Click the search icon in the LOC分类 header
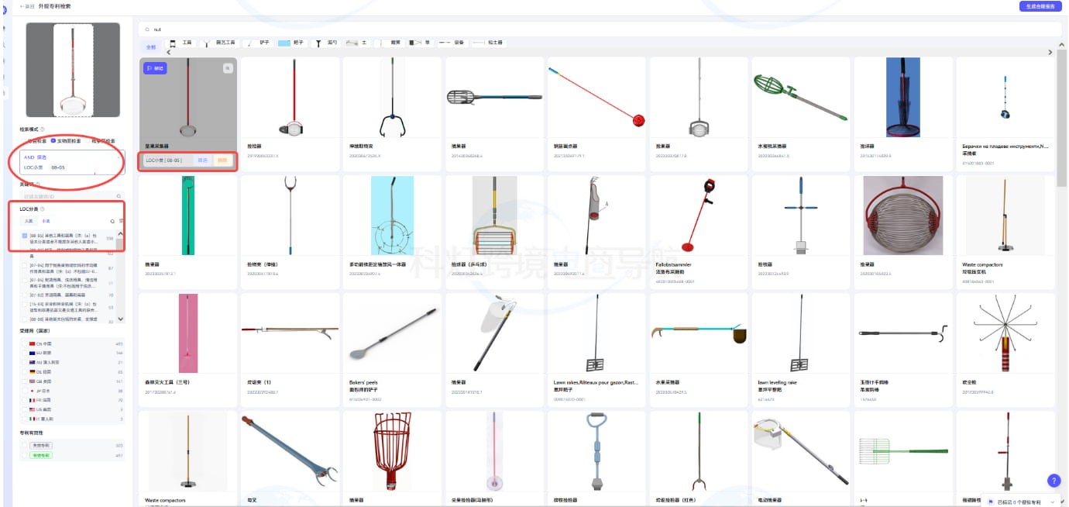The image size is (1069, 507). point(112,221)
